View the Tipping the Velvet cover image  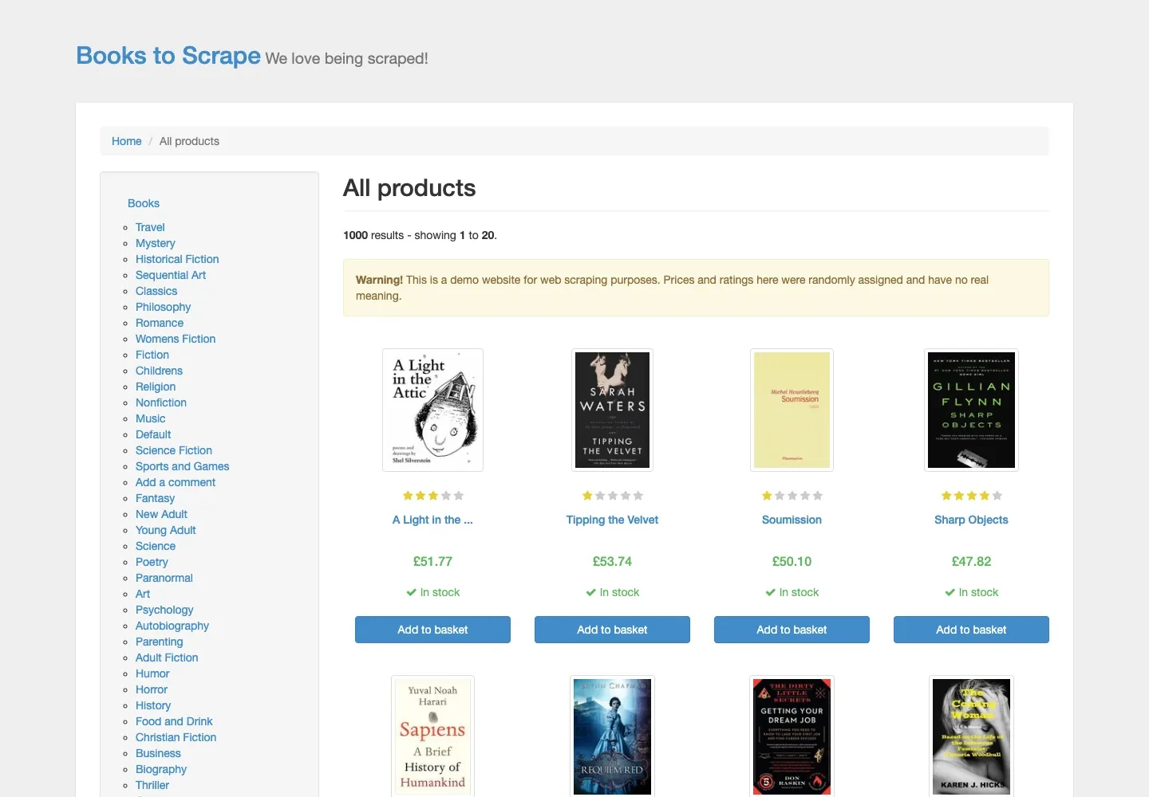(x=612, y=410)
